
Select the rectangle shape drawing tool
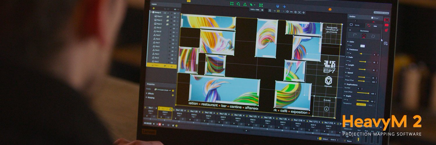point(232,4)
